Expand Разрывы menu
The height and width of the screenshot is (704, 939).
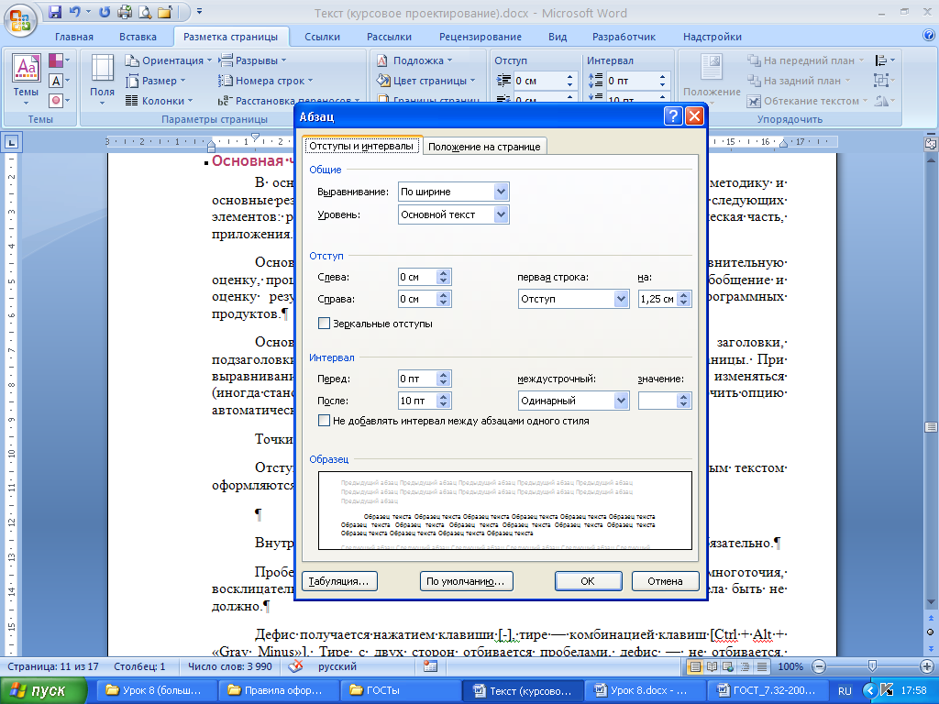pyautogui.click(x=252, y=60)
